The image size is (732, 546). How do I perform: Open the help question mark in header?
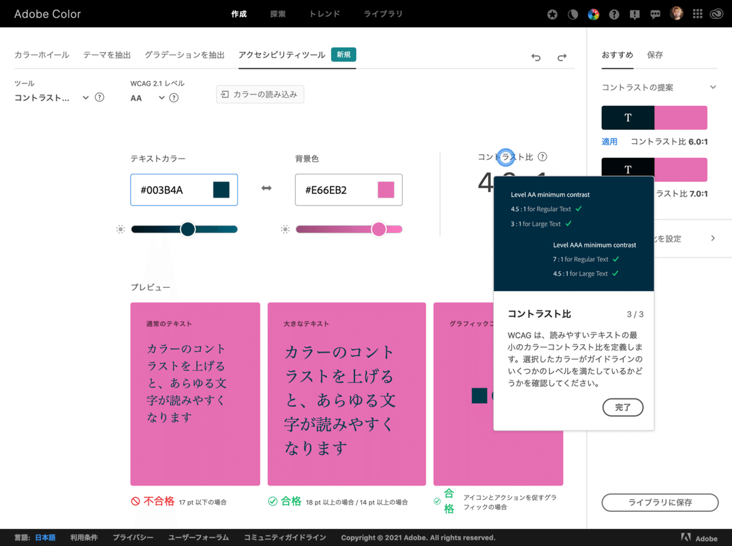(614, 14)
